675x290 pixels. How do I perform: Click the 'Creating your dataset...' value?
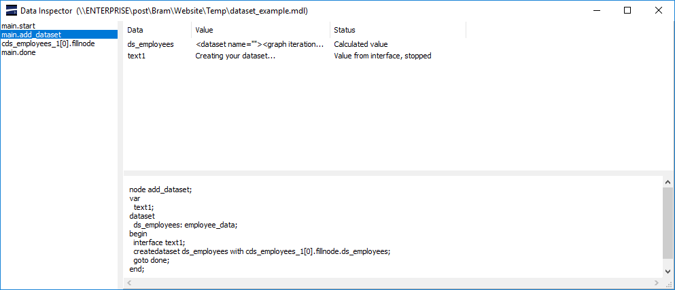pyautogui.click(x=235, y=56)
